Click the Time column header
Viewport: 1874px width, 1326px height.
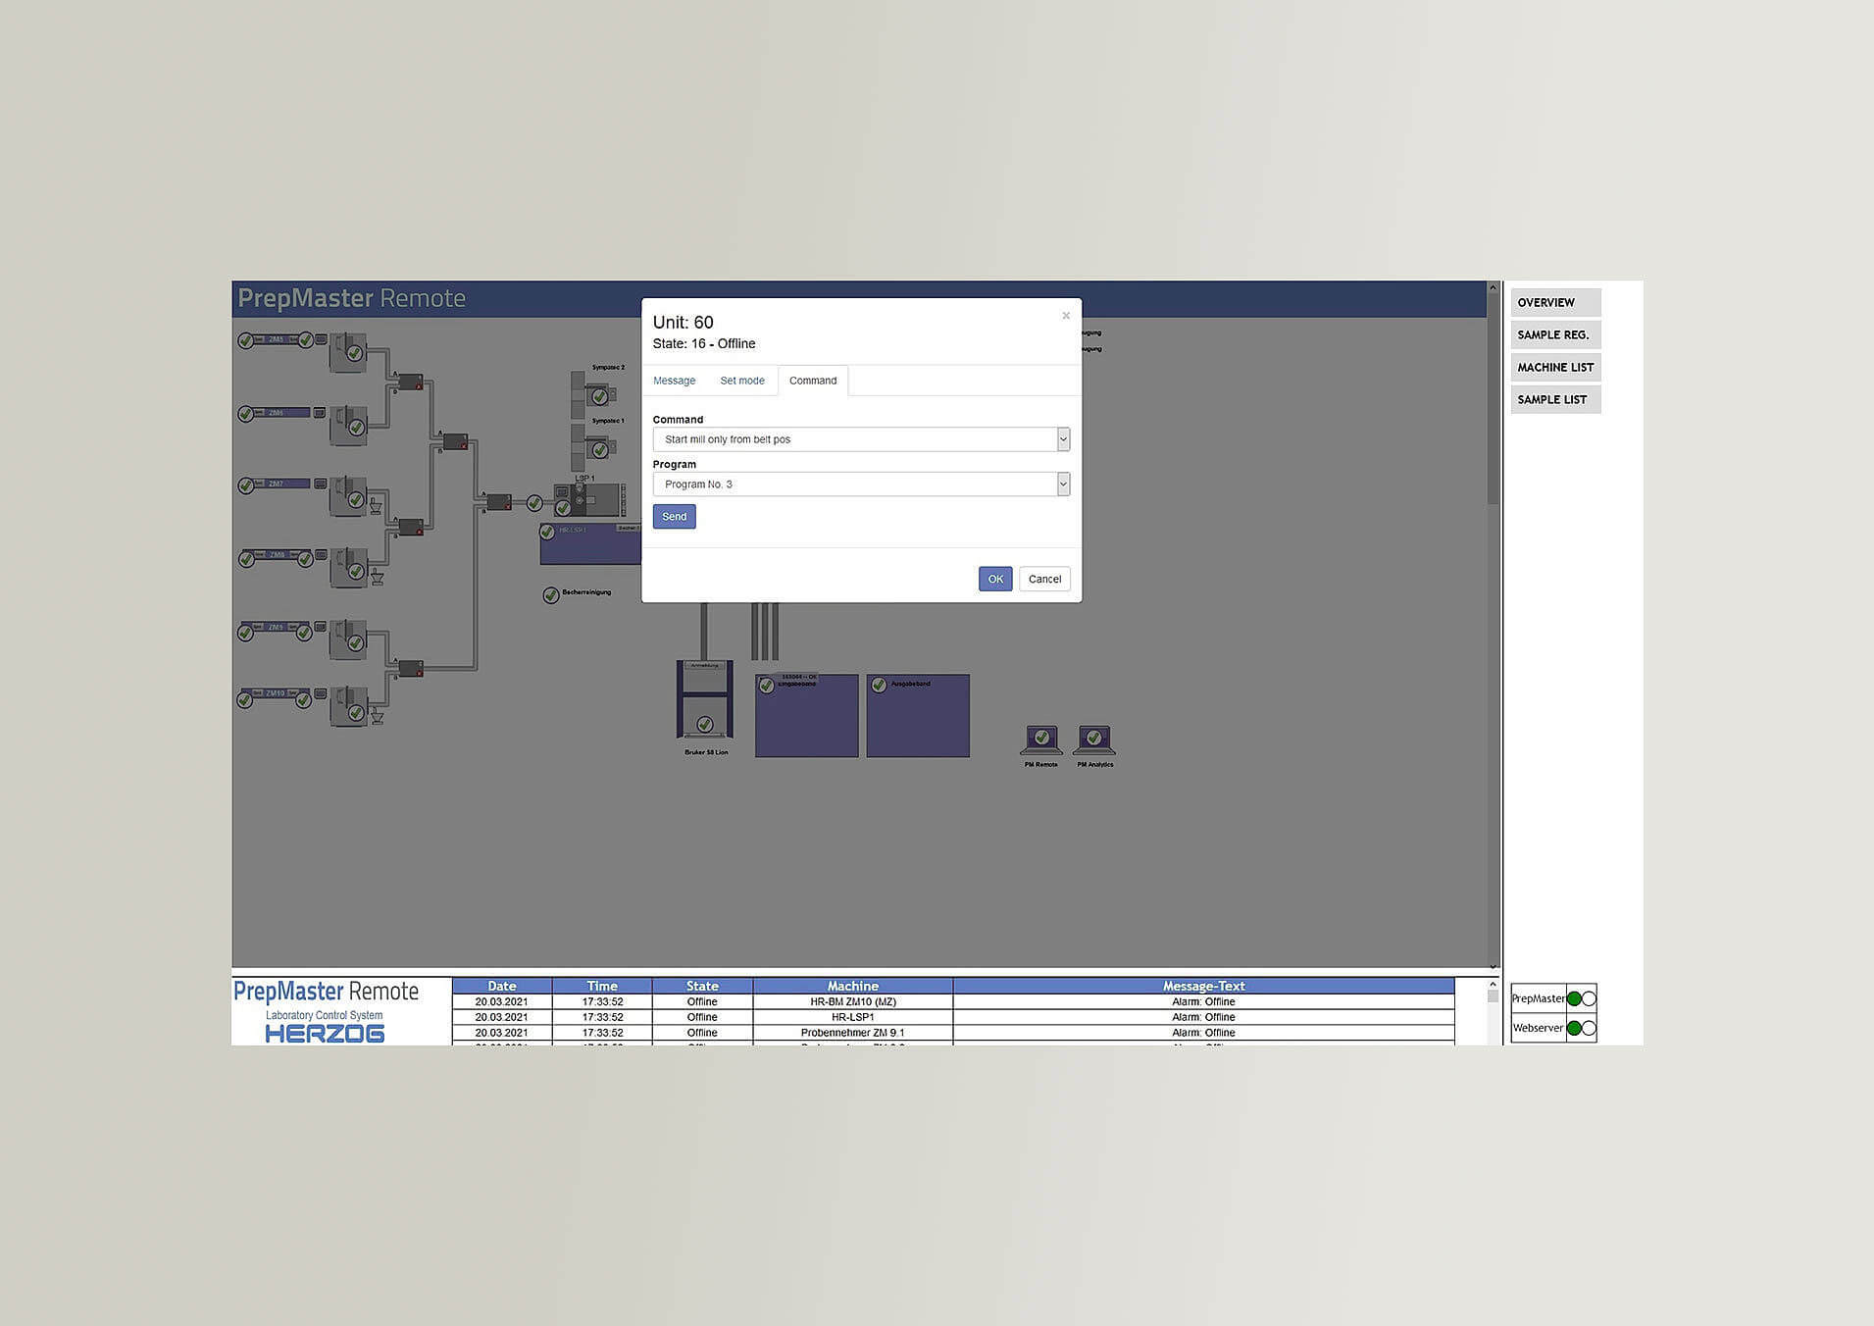point(602,986)
